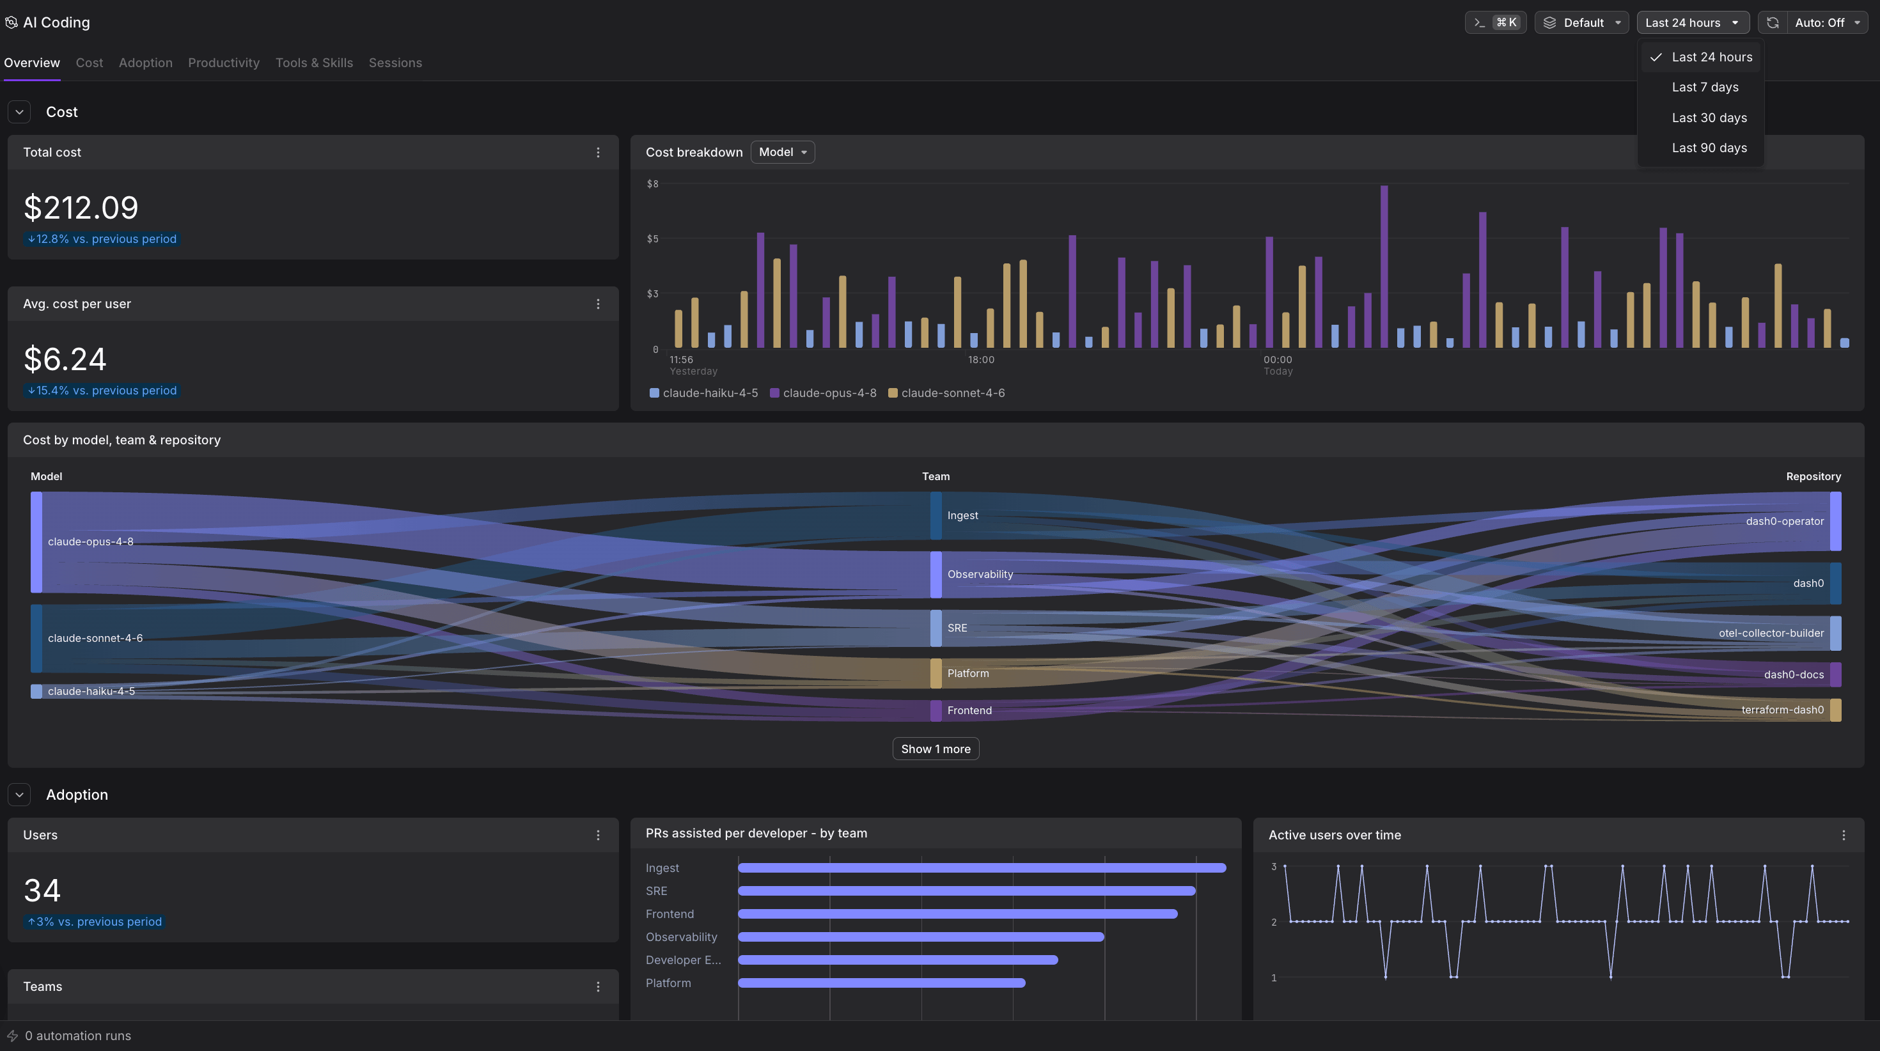The width and height of the screenshot is (1880, 1051).
Task: Go to the Sessions tab
Action: pos(396,63)
